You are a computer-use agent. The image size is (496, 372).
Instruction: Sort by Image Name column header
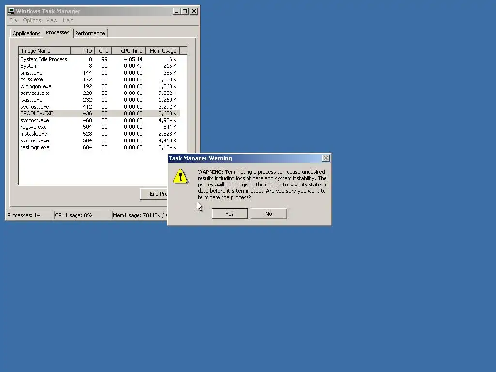coord(45,50)
